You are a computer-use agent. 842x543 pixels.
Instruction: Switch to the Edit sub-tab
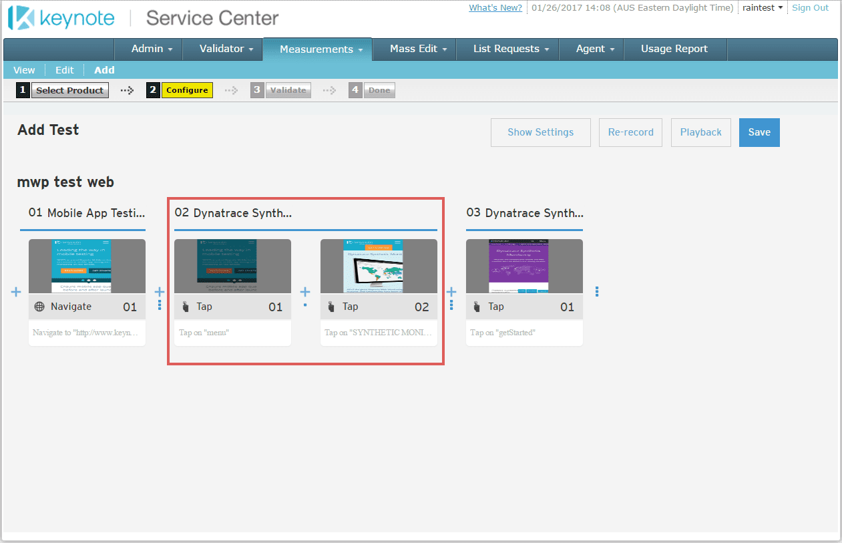coord(65,70)
